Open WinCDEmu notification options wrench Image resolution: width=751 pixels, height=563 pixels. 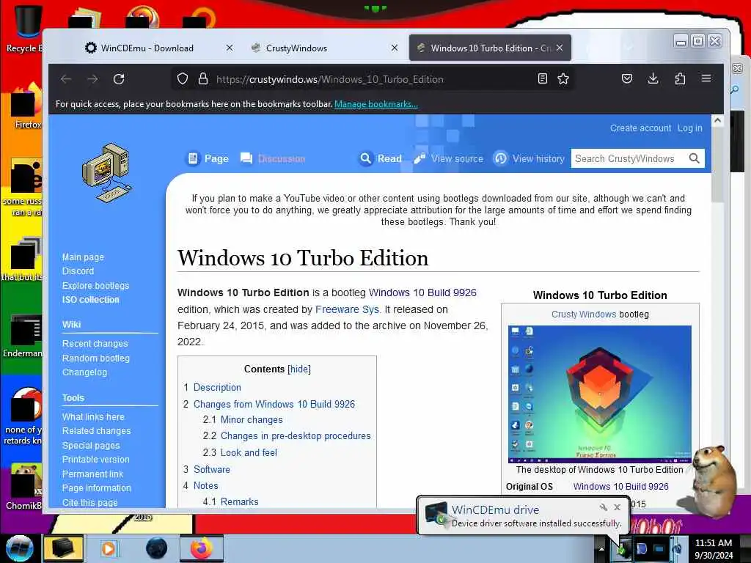604,507
